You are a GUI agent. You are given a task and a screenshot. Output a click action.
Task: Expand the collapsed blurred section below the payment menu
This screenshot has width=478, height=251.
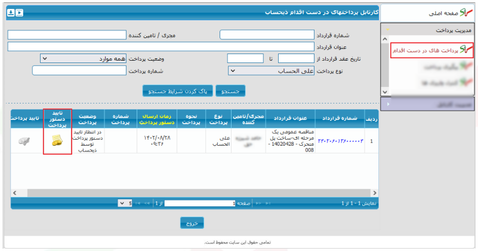click(x=427, y=104)
